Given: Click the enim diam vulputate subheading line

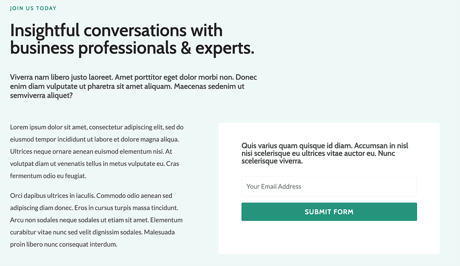Looking at the screenshot, I should pos(127,86).
